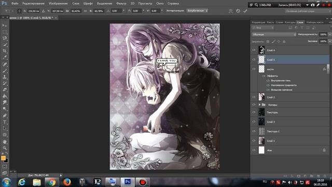This screenshot has height=187, width=332.
Task: Select the Eyedropper tool
Action: pyautogui.click(x=5, y=58)
